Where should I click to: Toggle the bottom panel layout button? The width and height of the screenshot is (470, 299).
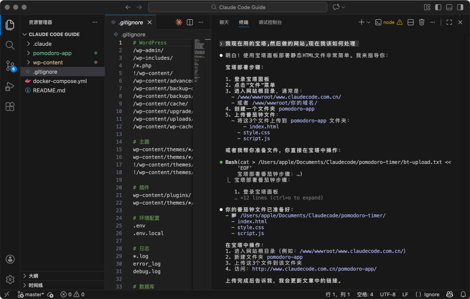click(x=448, y=7)
